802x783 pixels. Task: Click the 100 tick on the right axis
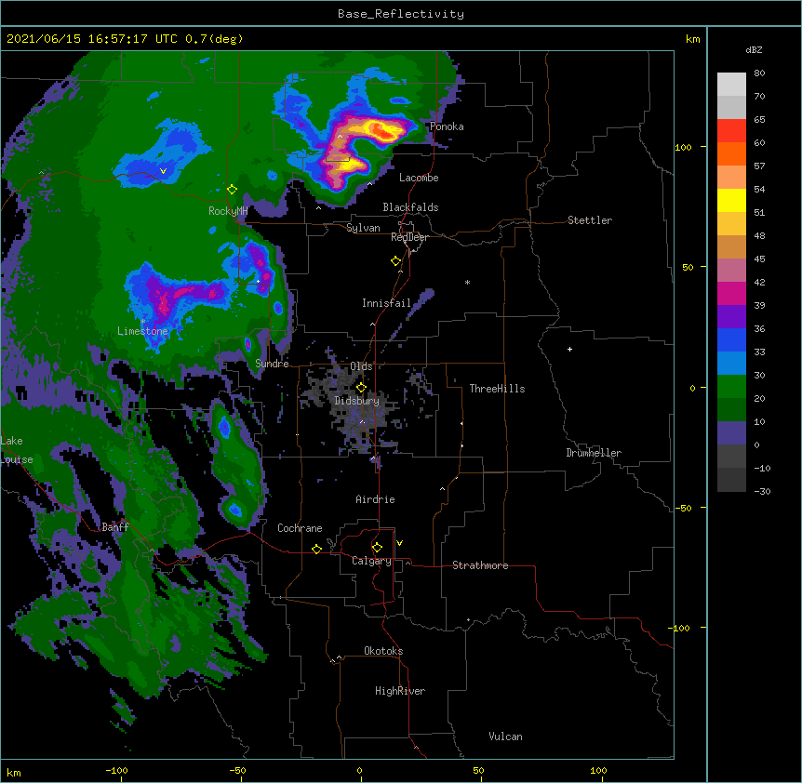[x=683, y=147]
